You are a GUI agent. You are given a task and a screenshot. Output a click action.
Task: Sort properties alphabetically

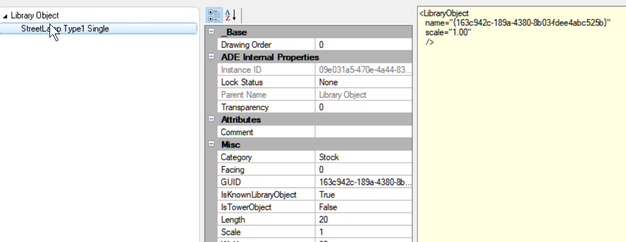click(x=230, y=15)
